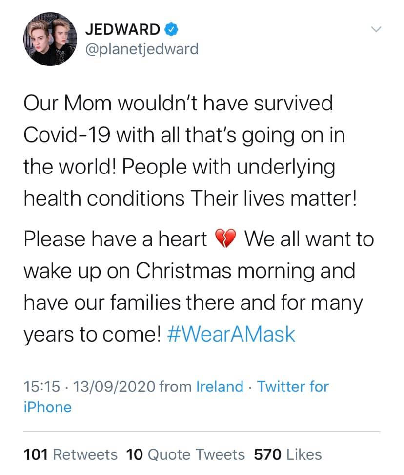Click the Twitter for source link
This screenshot has width=404, height=475.
pyautogui.click(x=293, y=387)
